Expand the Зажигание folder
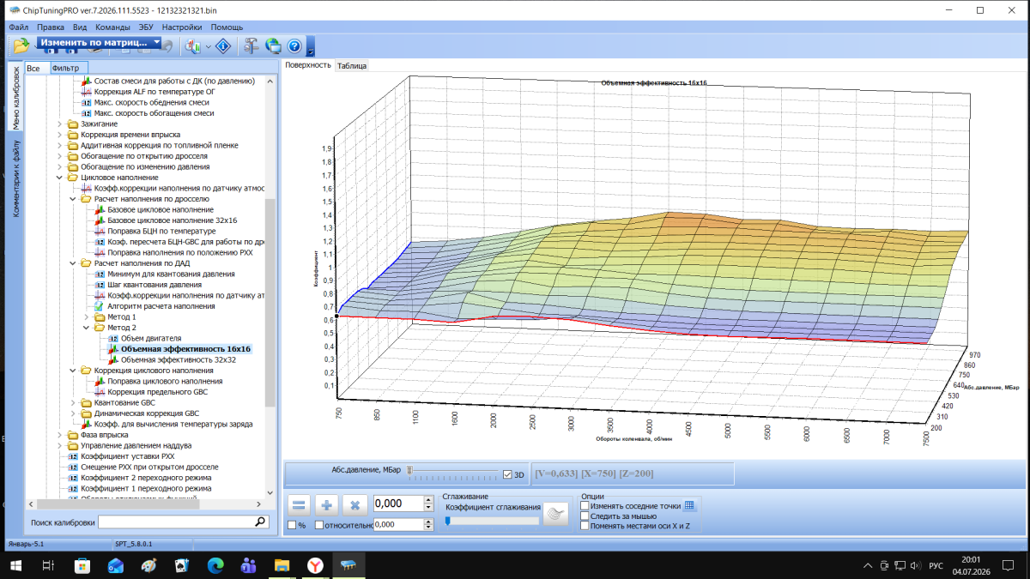The image size is (1030, 579). pos(60,124)
